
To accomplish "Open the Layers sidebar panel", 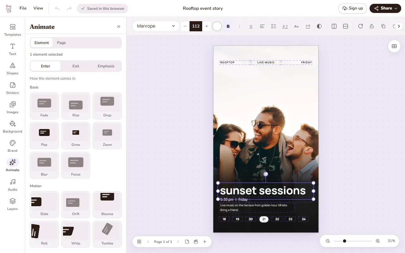I will click(12, 204).
